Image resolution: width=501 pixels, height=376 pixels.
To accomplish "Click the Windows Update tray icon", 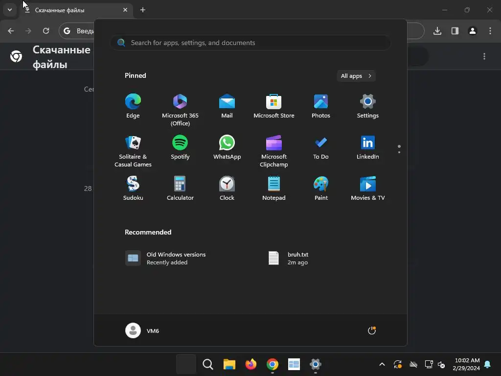I will pyautogui.click(x=398, y=364).
